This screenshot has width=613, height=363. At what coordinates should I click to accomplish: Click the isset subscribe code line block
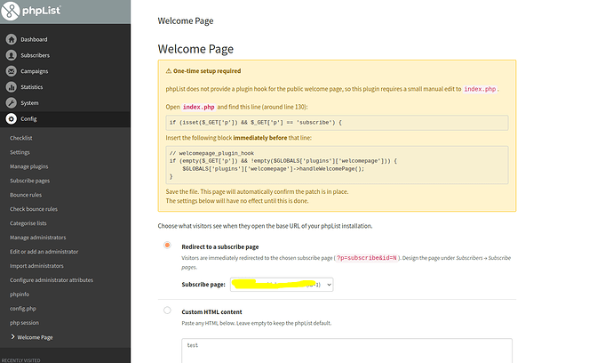tap(337, 123)
